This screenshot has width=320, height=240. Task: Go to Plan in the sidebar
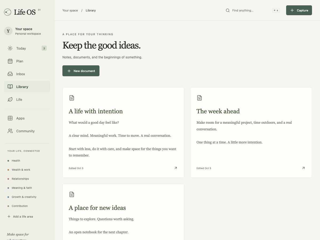pyautogui.click(x=27, y=61)
